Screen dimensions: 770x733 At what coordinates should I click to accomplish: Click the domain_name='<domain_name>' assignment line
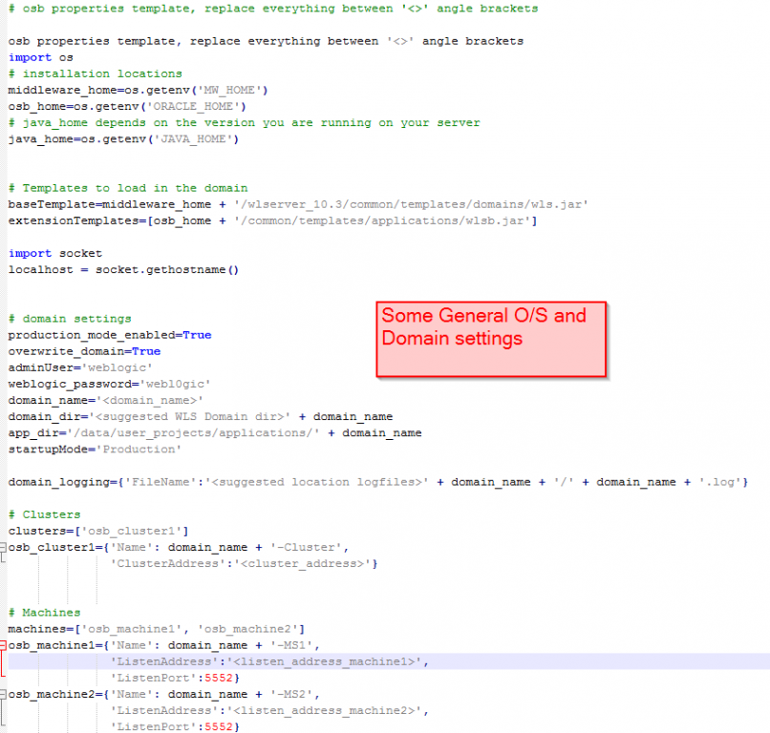106,400
